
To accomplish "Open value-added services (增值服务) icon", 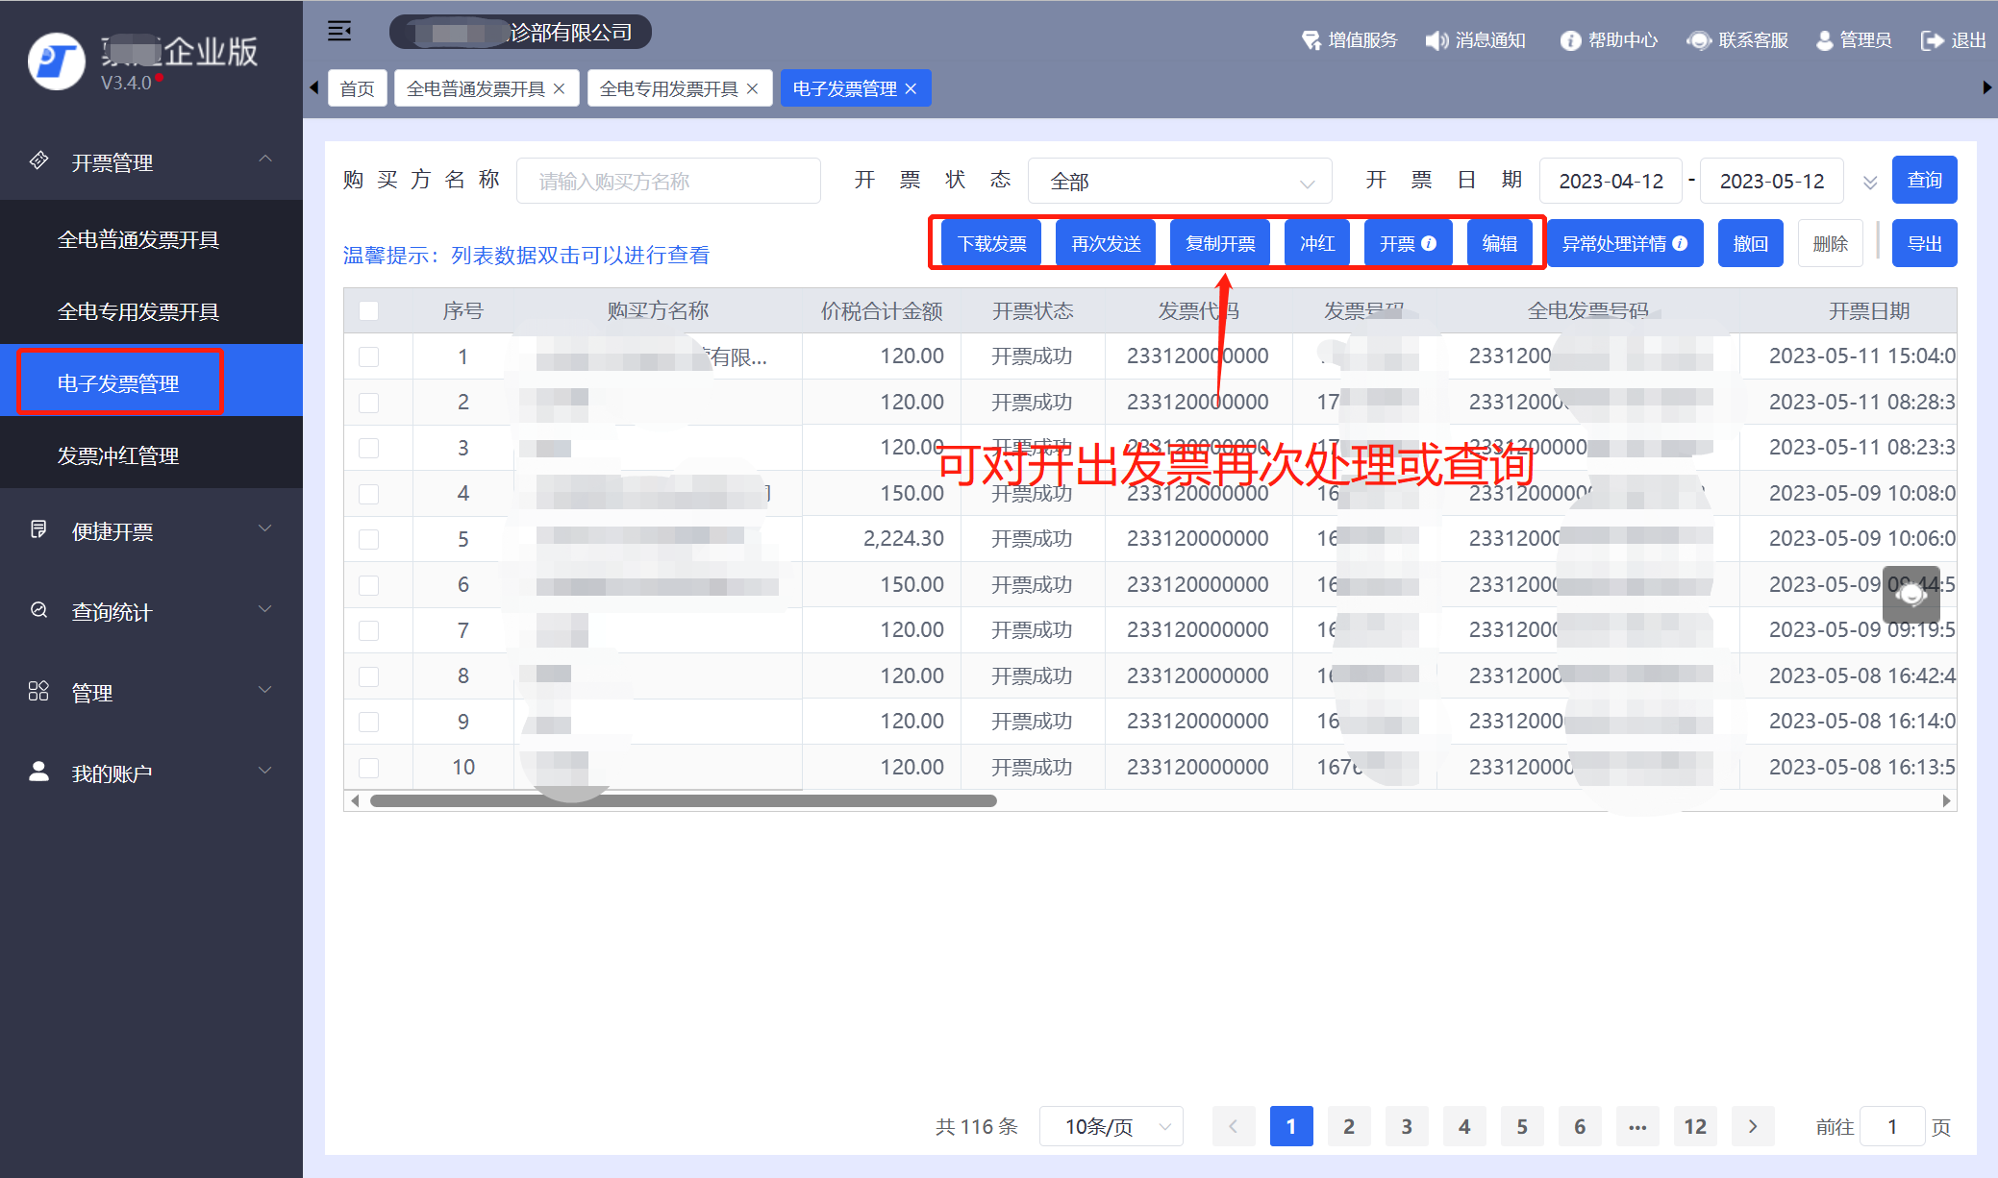I will pos(1311,40).
